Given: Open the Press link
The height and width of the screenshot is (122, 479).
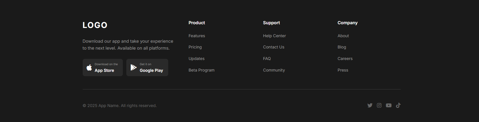Looking at the screenshot, I should pos(343,70).
